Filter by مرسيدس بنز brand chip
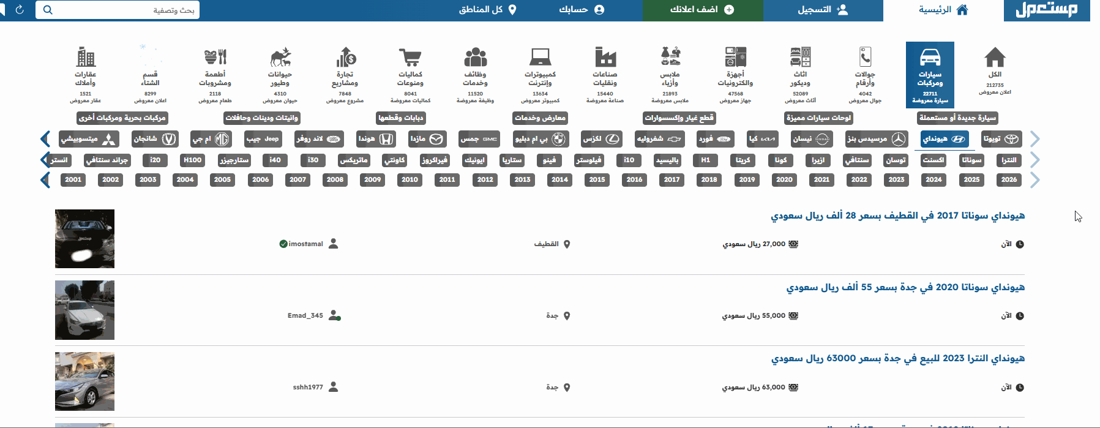The width and height of the screenshot is (1100, 428). pos(876,139)
